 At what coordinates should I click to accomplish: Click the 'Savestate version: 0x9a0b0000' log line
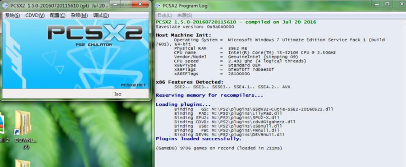pos(195,27)
